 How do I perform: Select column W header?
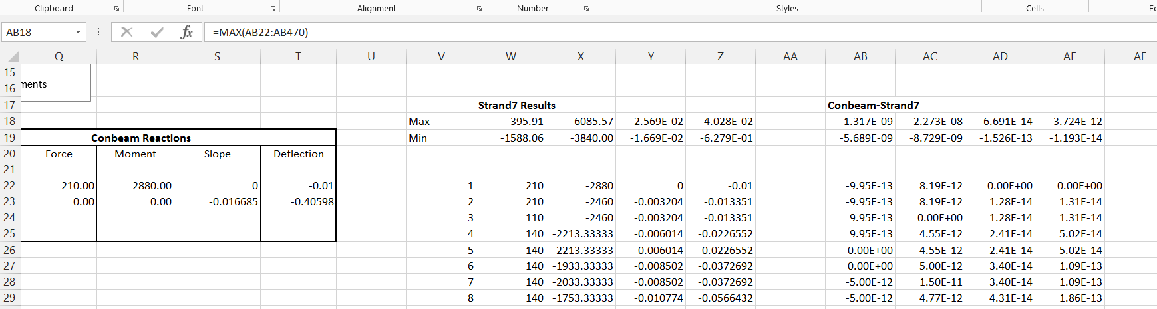click(510, 56)
